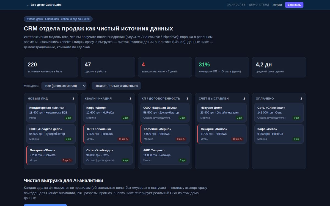This screenshot has height=206, width=330.
Task: Click the «Живое демо · GuardLabs» badge
Action: 58,19
